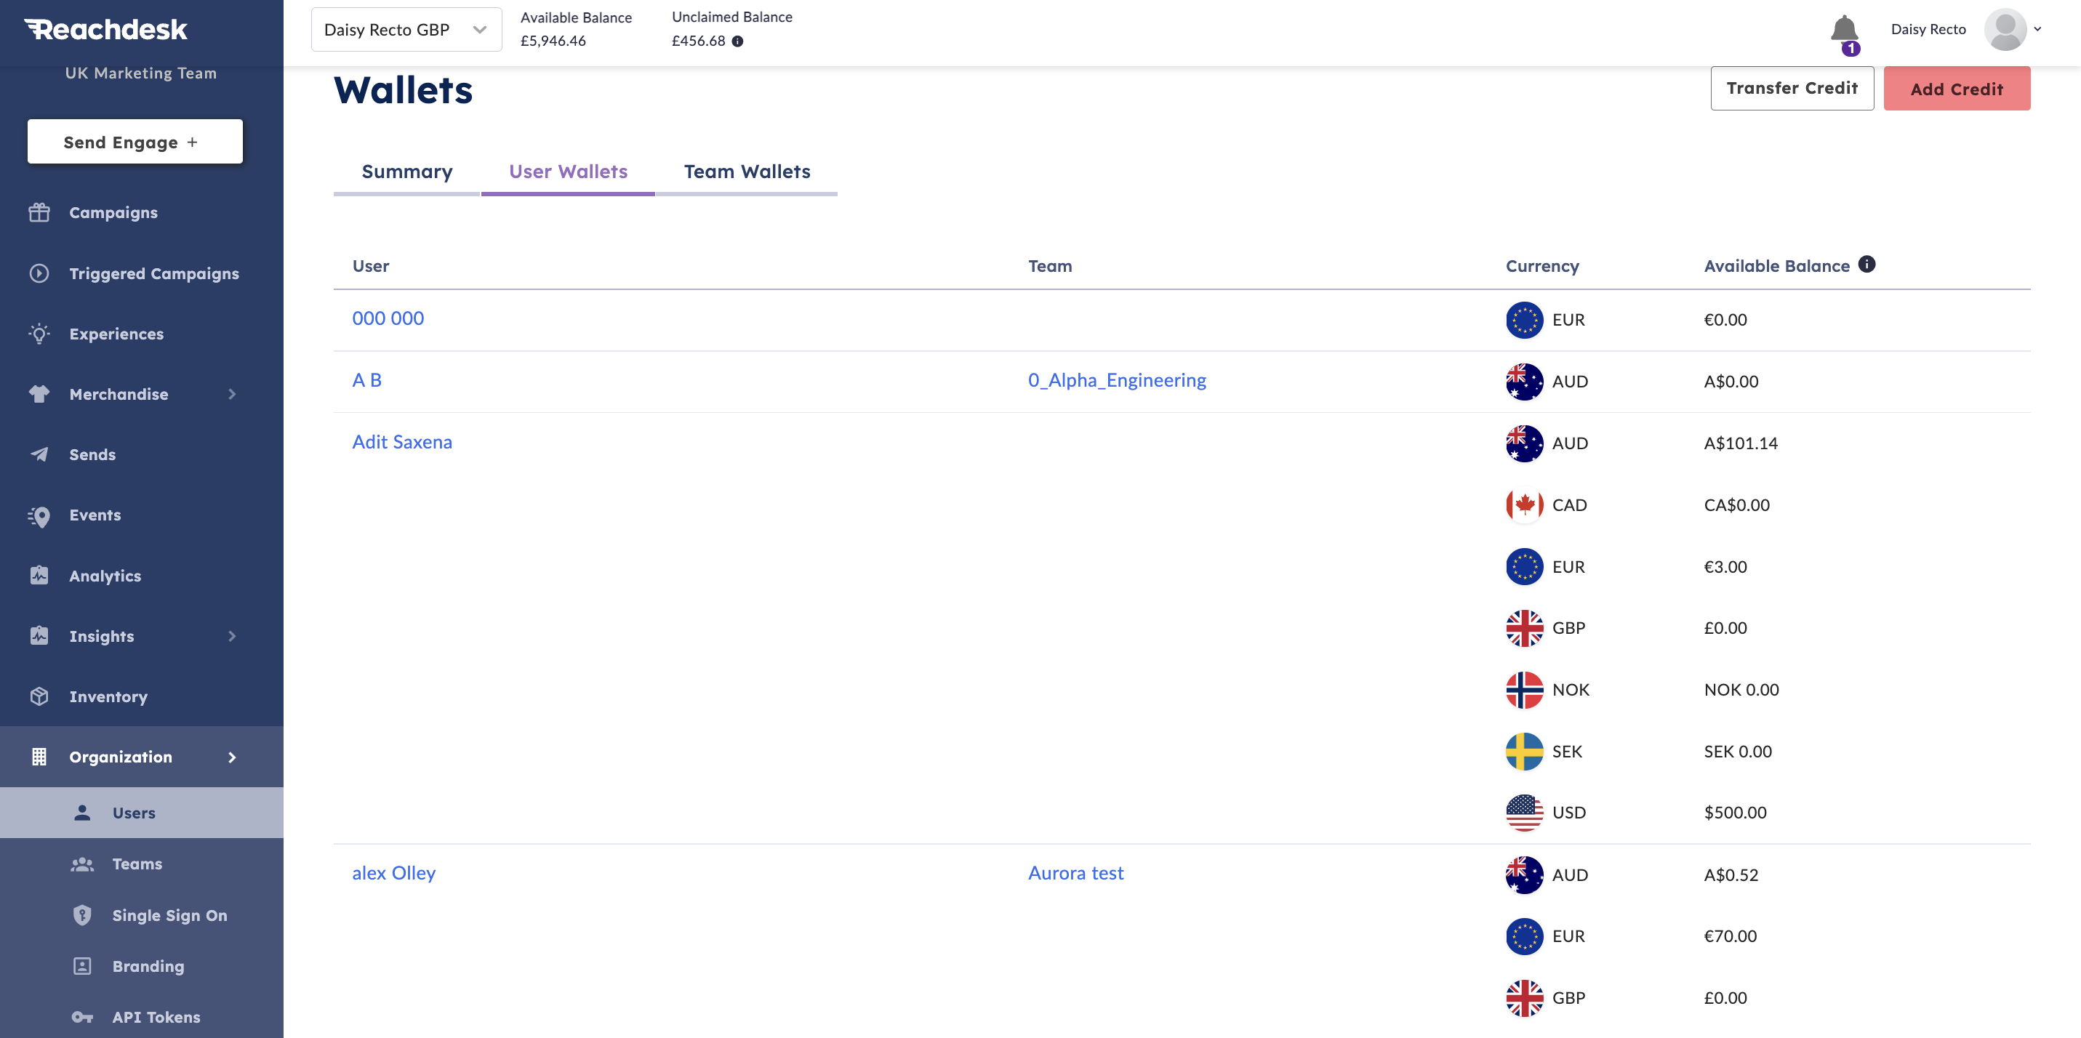
Task: Click the Sends paper plane icon
Action: click(x=39, y=454)
